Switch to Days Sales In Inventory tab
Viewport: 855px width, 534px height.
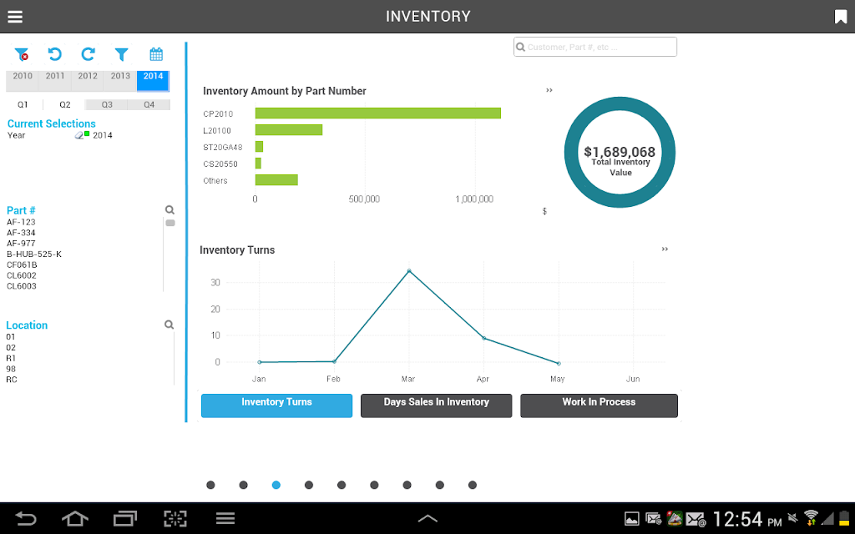pyautogui.click(x=436, y=406)
